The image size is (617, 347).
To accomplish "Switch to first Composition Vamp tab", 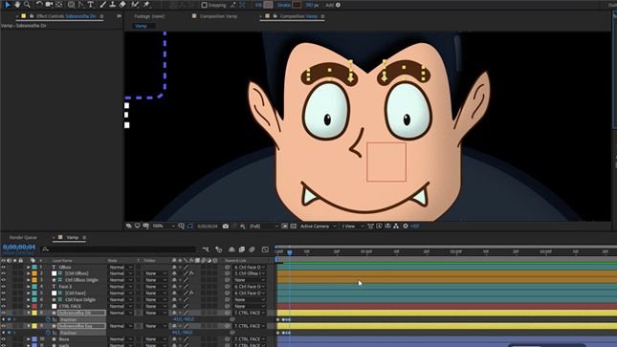I will 218,16.
